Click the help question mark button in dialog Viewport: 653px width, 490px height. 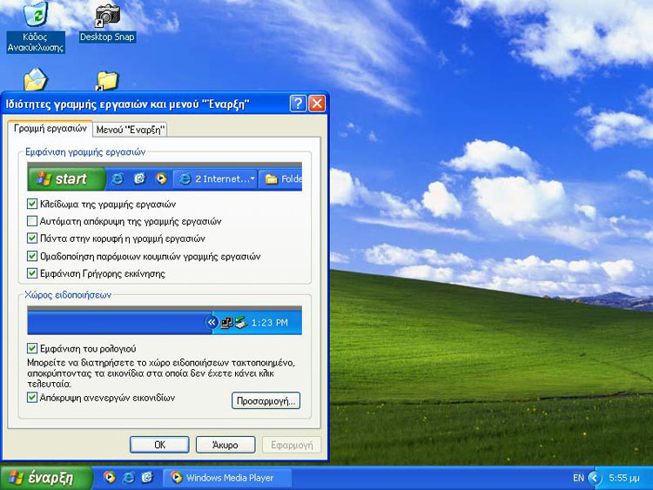coord(298,104)
